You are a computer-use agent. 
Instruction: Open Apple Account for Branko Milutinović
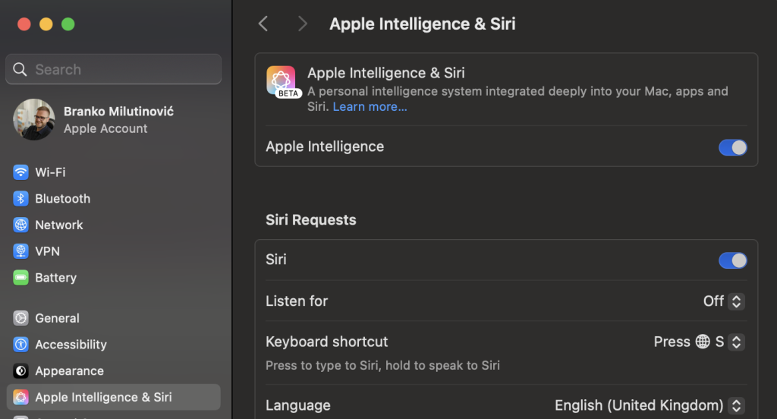point(106,120)
